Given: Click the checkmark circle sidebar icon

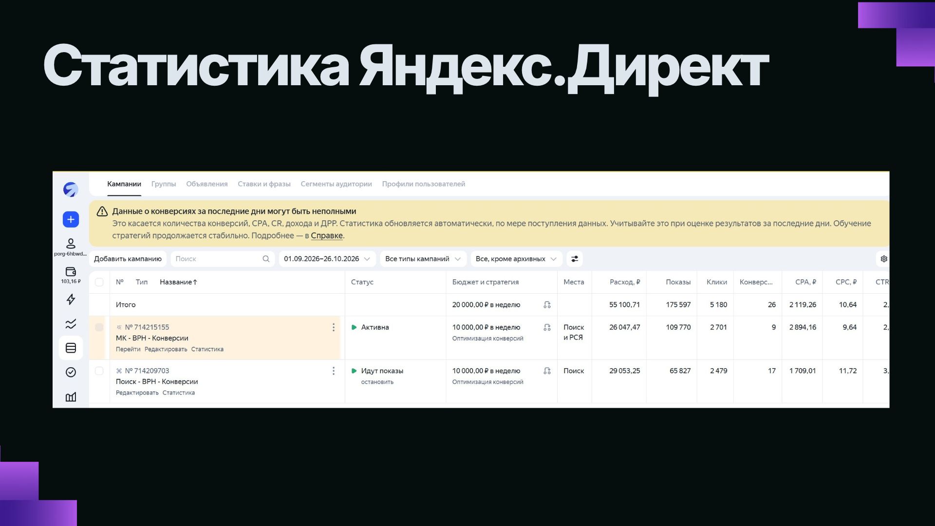Looking at the screenshot, I should (71, 372).
